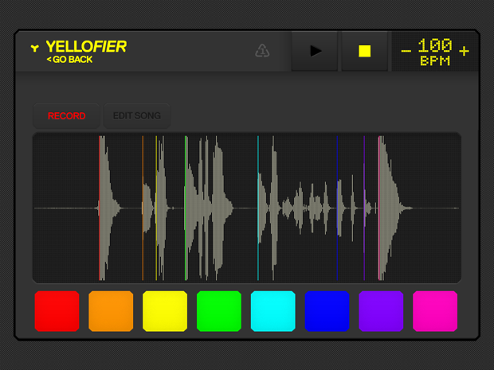
Task: Open the RECORD tab
Action: (x=66, y=116)
